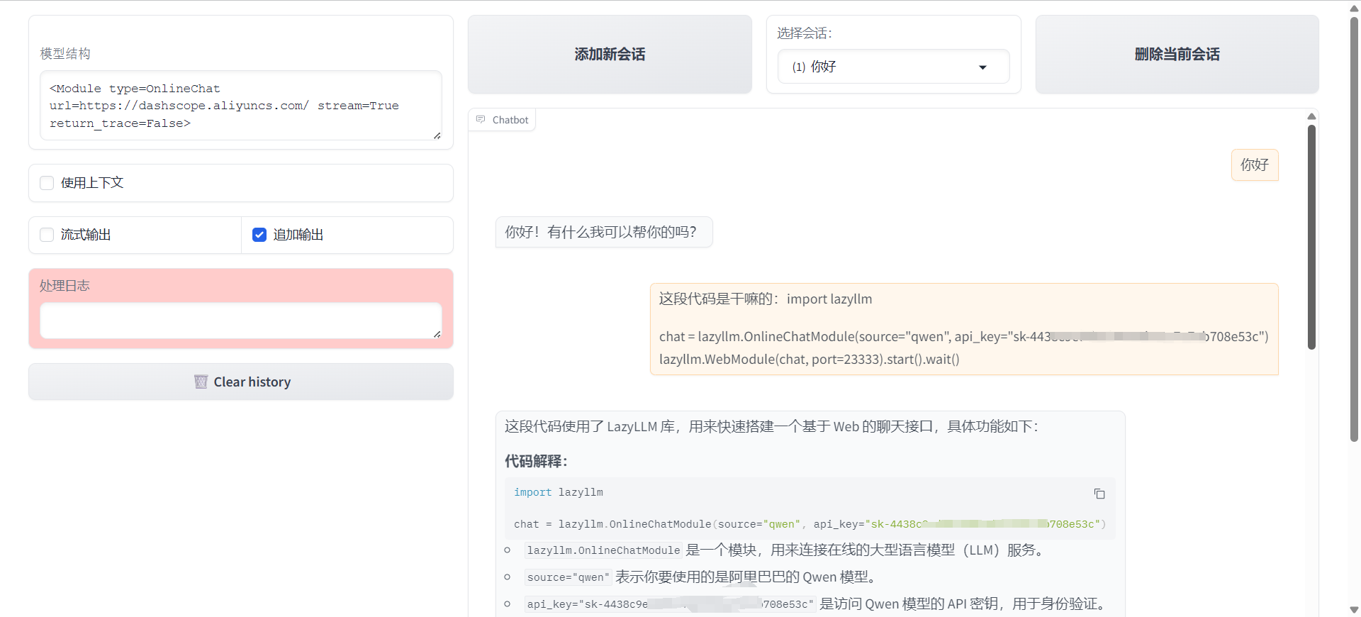Viewport: 1361px width, 617px height.
Task: Click the 模型结构 text box
Action: click(241, 106)
